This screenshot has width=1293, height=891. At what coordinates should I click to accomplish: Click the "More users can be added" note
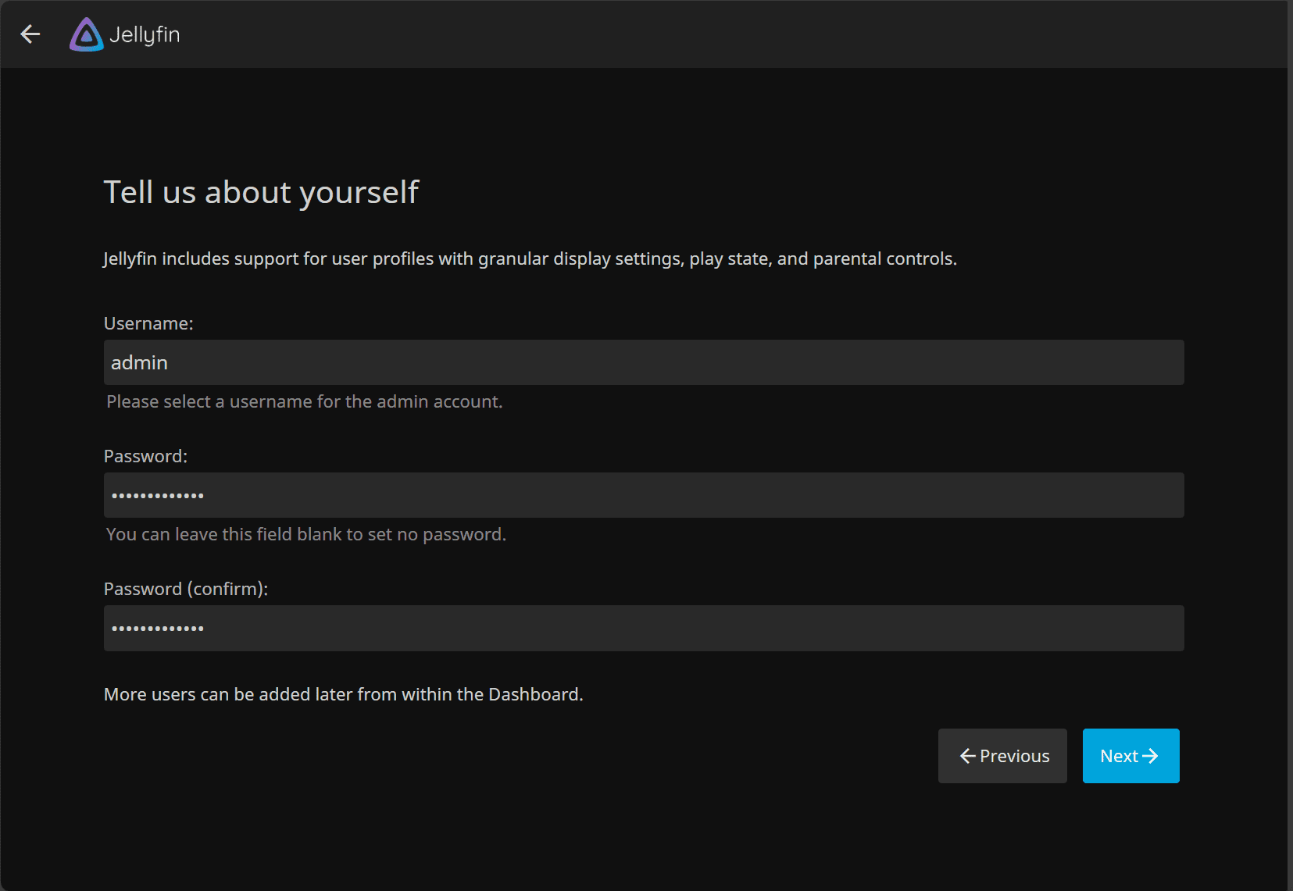[344, 694]
